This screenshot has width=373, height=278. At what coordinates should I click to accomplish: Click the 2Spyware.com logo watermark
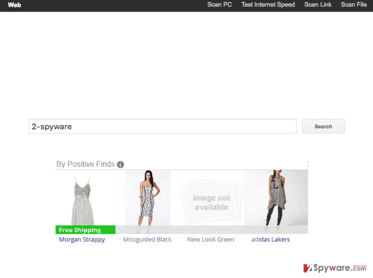coord(335,268)
